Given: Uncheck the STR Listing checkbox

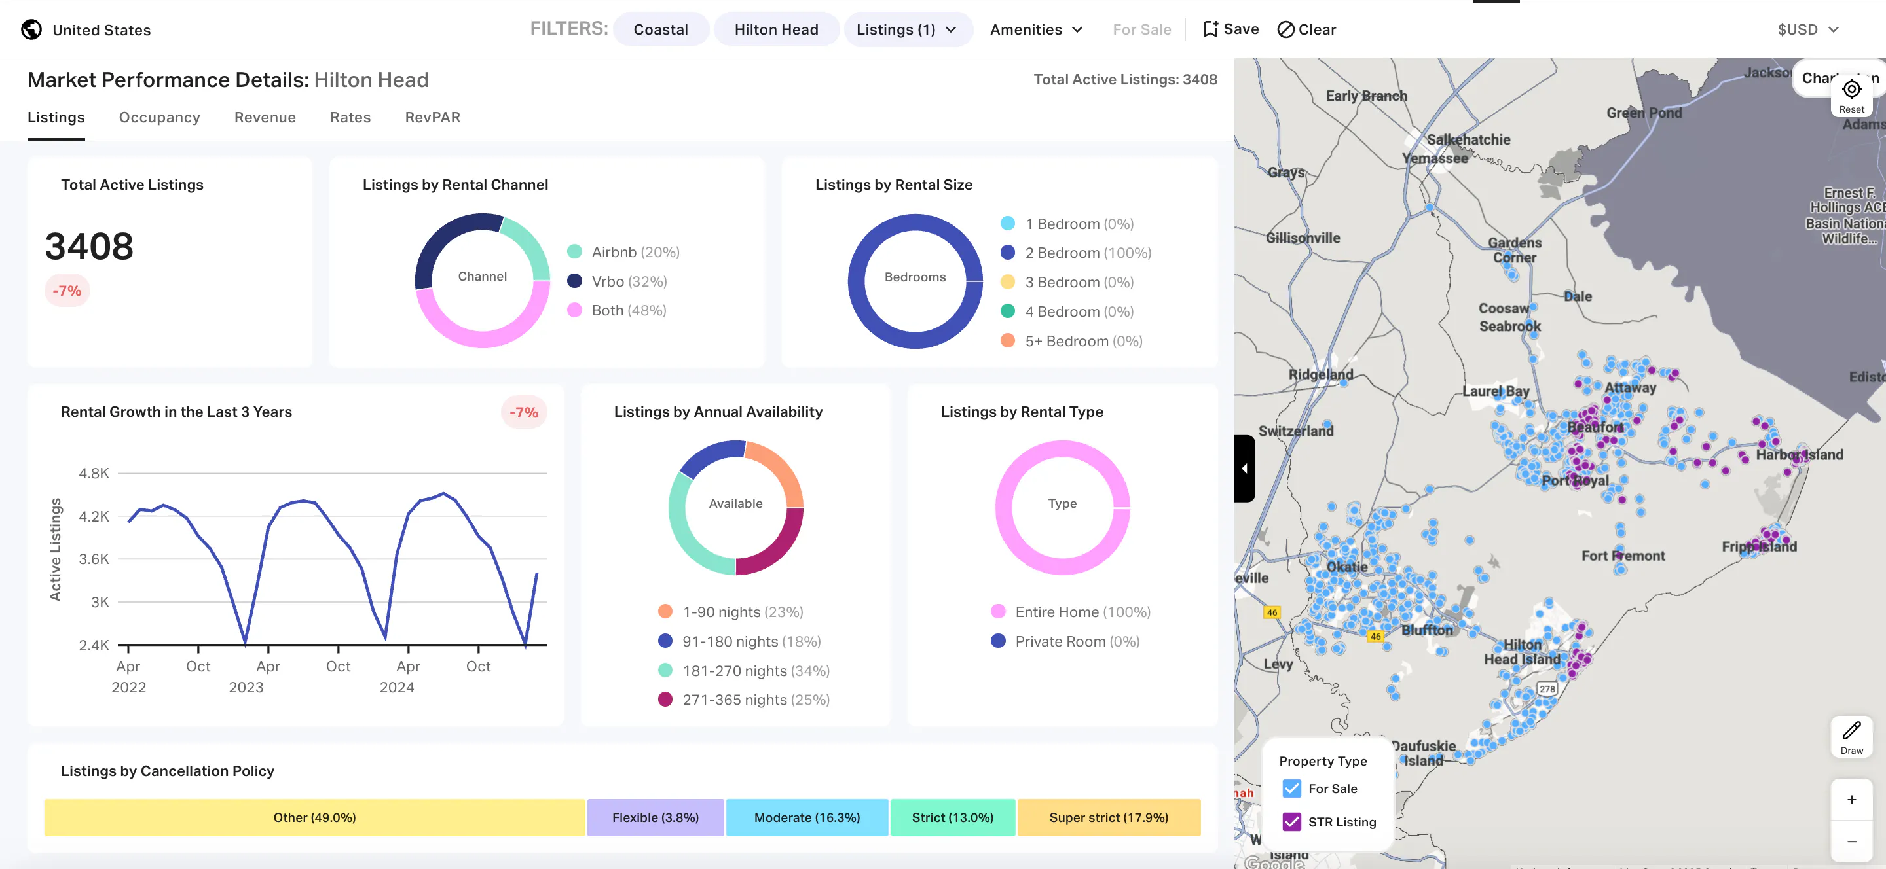Looking at the screenshot, I should tap(1291, 821).
